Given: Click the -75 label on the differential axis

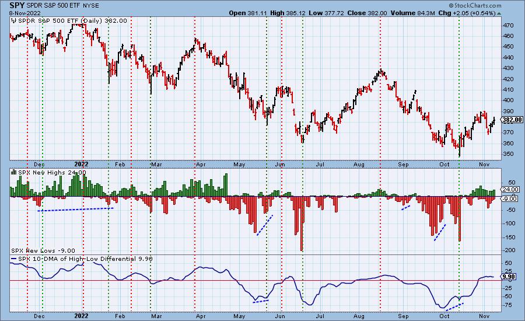Looking at the screenshot, I should pyautogui.click(x=508, y=305).
